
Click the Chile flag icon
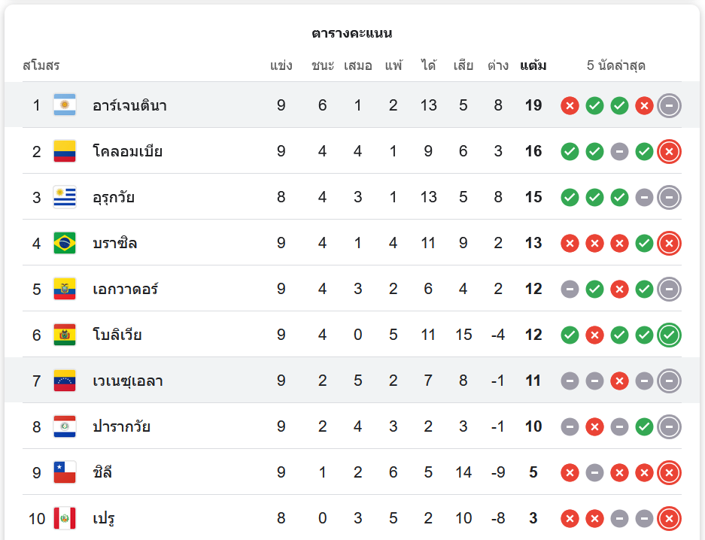tap(65, 472)
